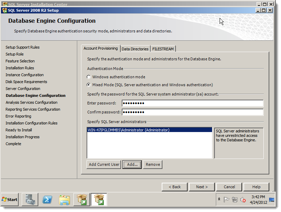Click the Ready to Install step
Viewport: 281px width, 212px height.
tap(19, 130)
